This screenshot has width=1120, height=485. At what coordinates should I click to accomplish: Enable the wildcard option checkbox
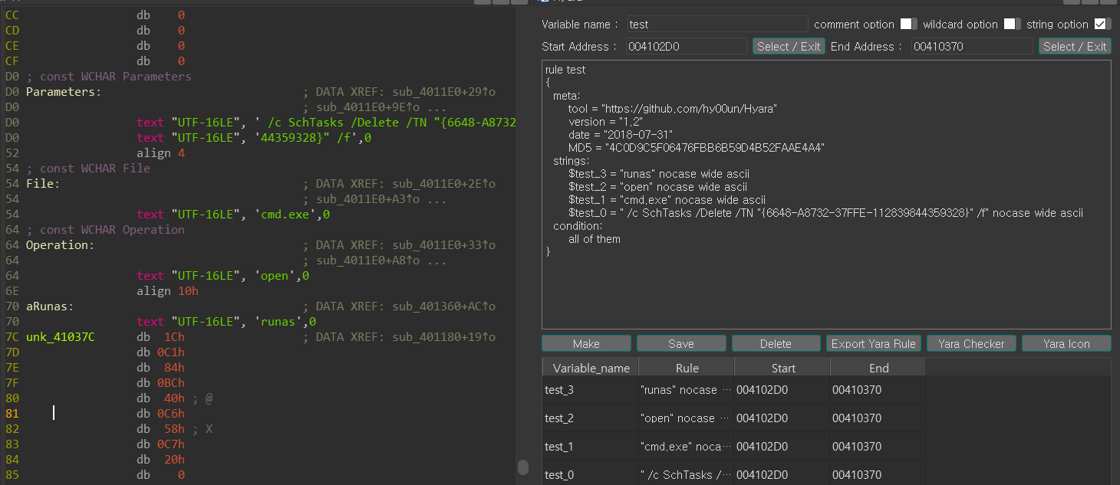click(x=1013, y=24)
